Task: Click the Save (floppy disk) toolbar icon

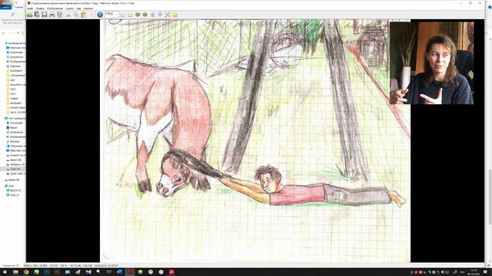Action: coord(45,15)
